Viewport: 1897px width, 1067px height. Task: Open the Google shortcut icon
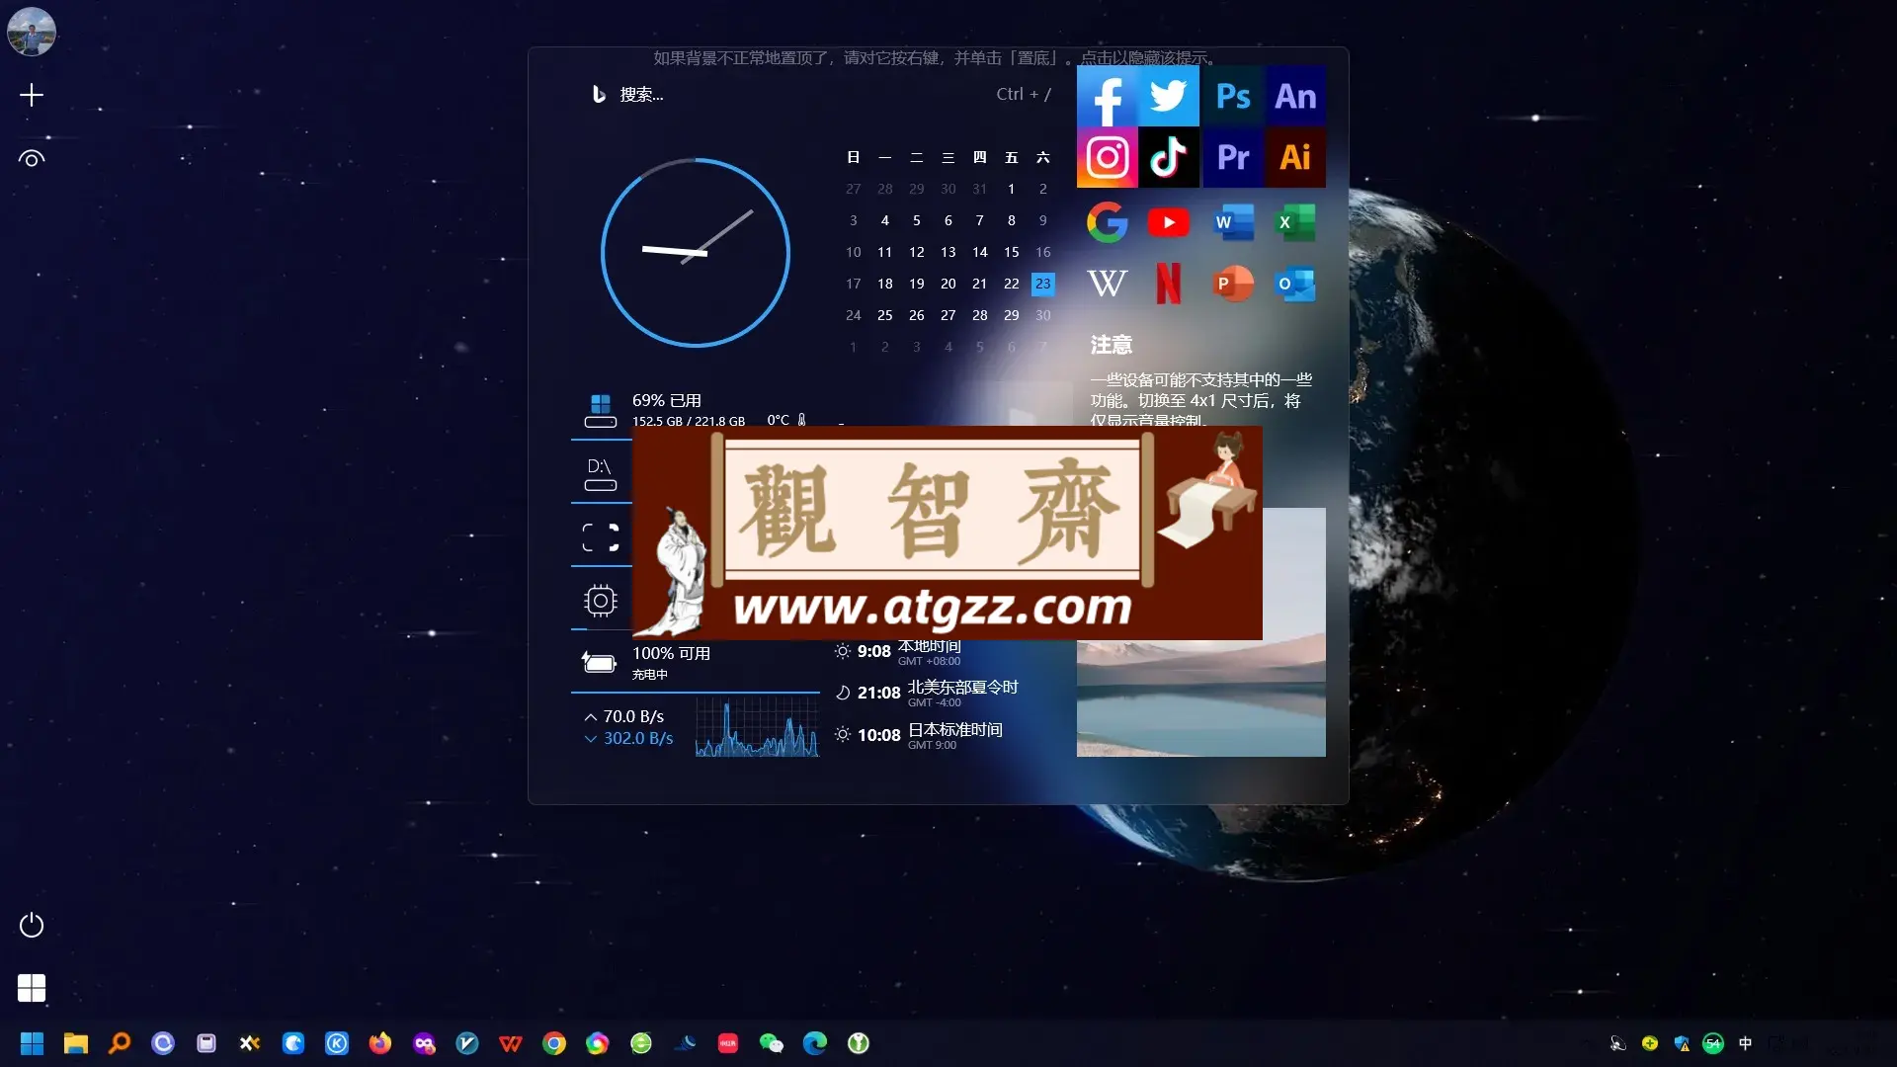pos(1108,222)
